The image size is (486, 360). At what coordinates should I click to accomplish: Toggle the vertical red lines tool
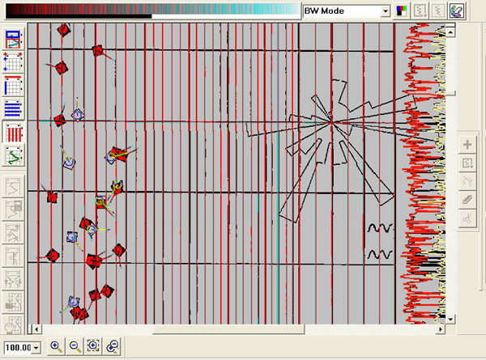[x=14, y=133]
